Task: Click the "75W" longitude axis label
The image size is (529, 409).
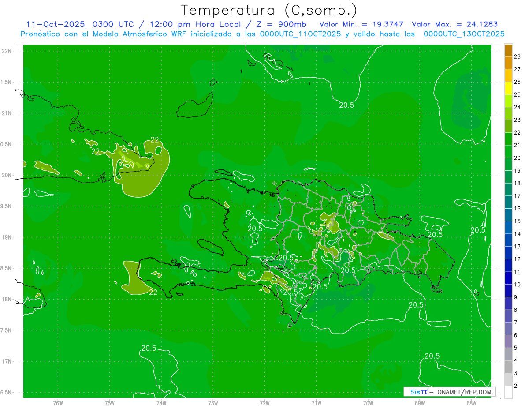Action: point(110,403)
